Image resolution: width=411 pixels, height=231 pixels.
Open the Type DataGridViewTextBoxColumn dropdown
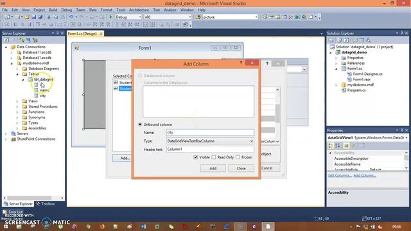click(x=251, y=141)
